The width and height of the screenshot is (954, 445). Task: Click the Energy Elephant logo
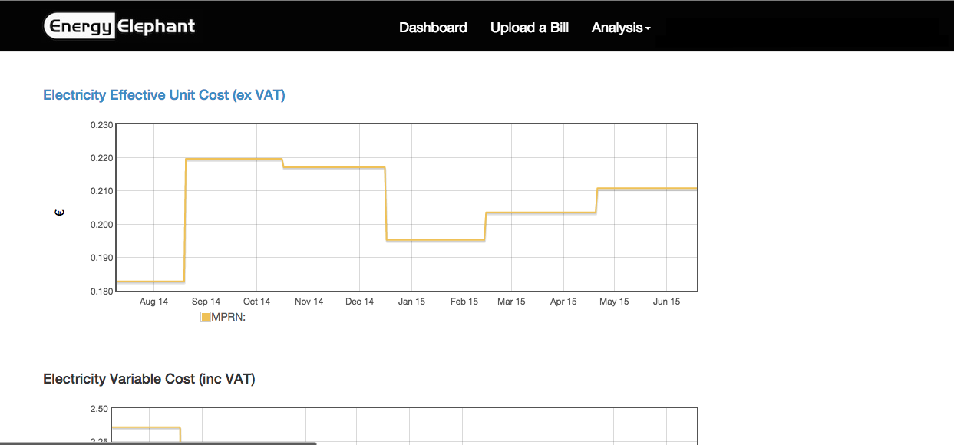click(x=120, y=27)
